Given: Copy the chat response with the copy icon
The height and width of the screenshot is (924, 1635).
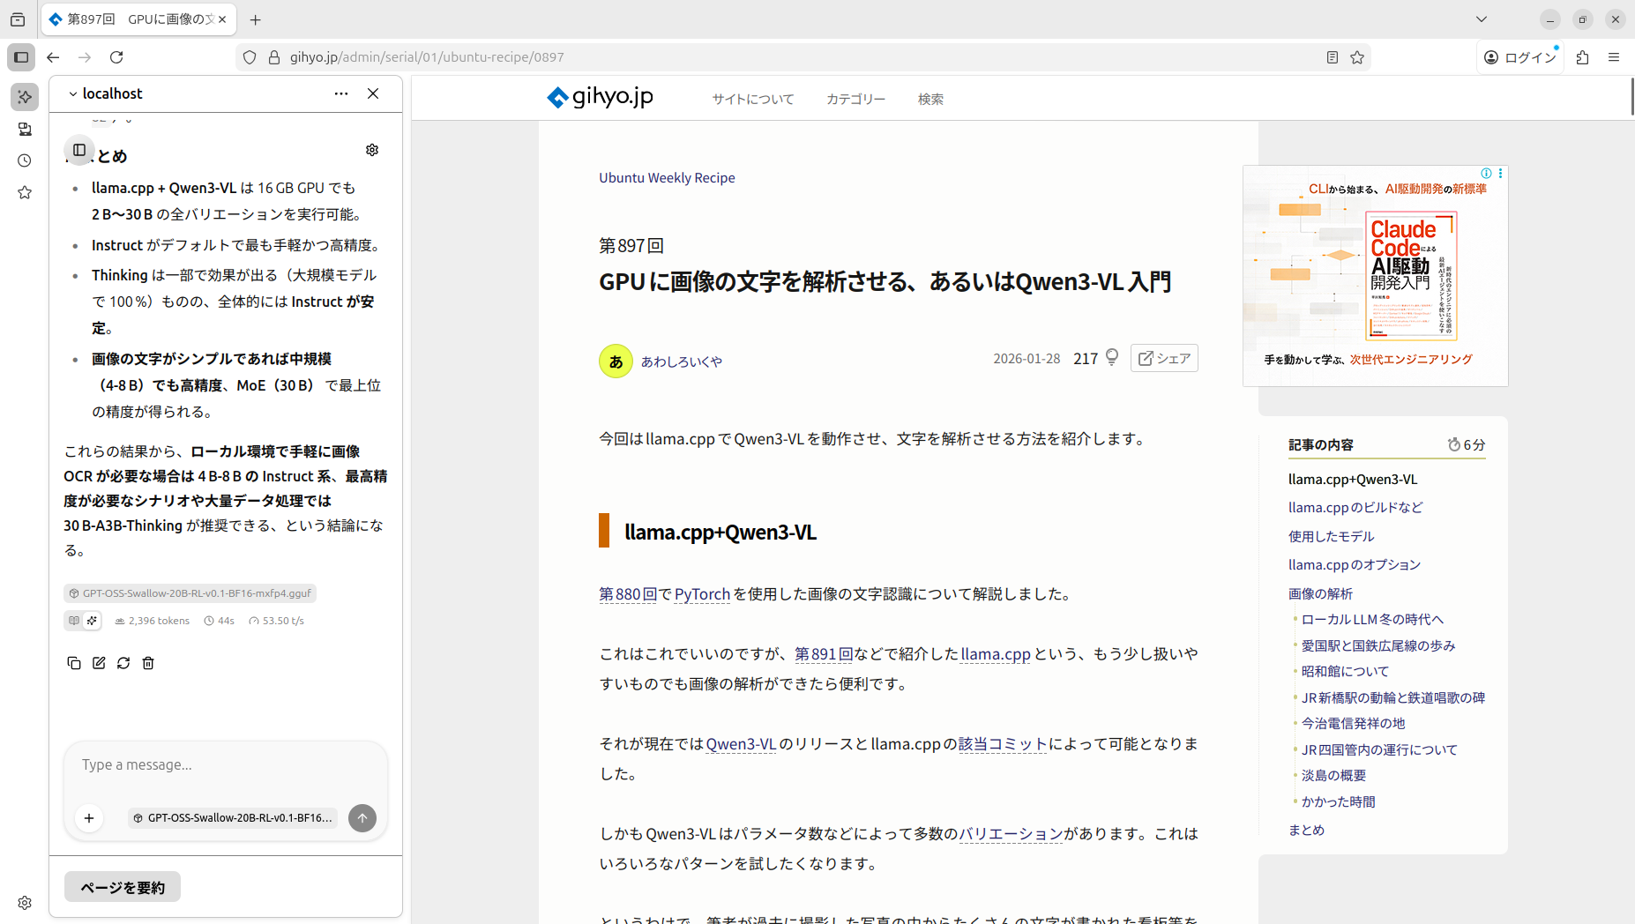Looking at the screenshot, I should (x=74, y=663).
